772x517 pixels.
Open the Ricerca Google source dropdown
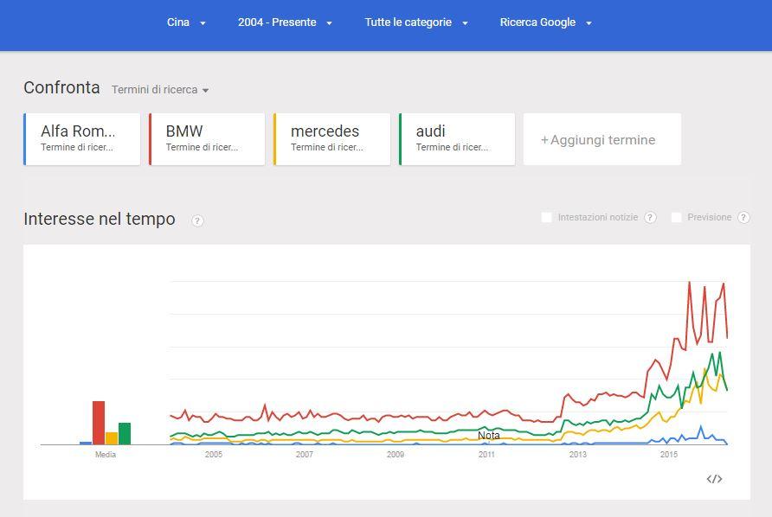click(545, 22)
